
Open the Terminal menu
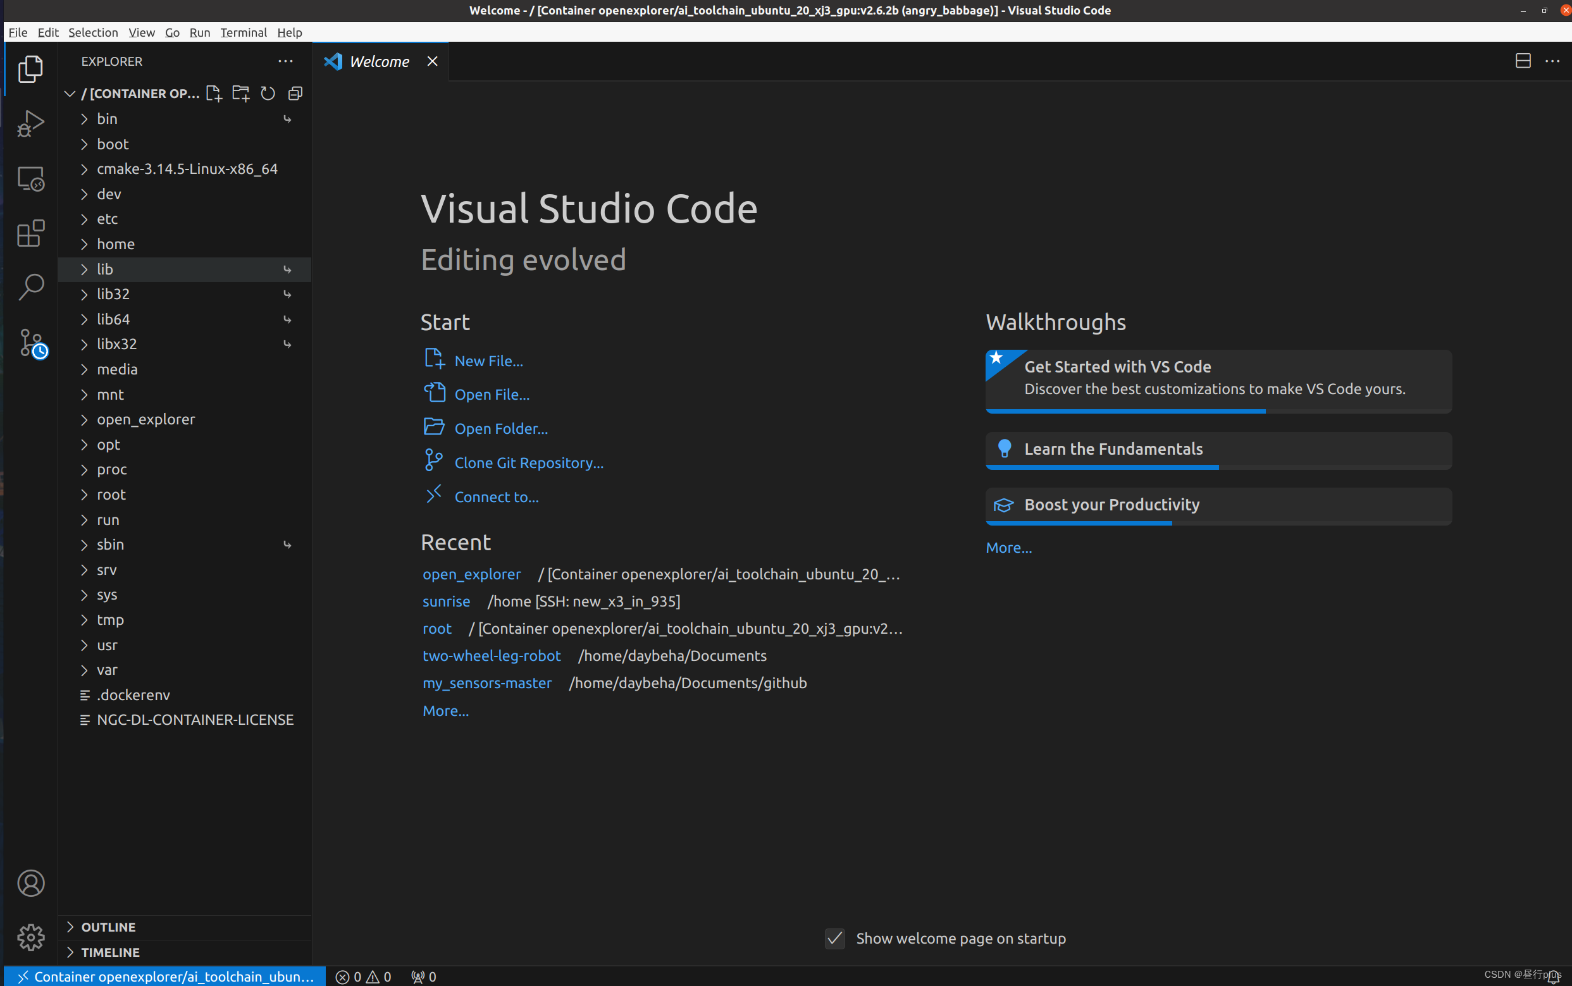pyautogui.click(x=244, y=32)
